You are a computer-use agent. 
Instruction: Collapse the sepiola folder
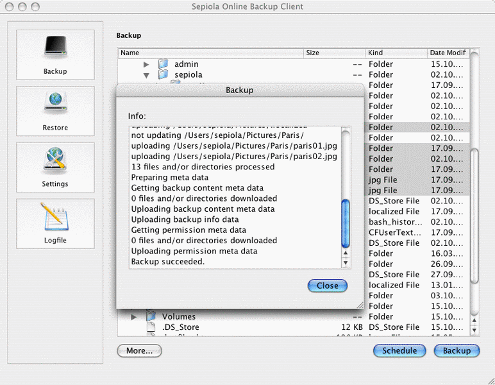146,76
